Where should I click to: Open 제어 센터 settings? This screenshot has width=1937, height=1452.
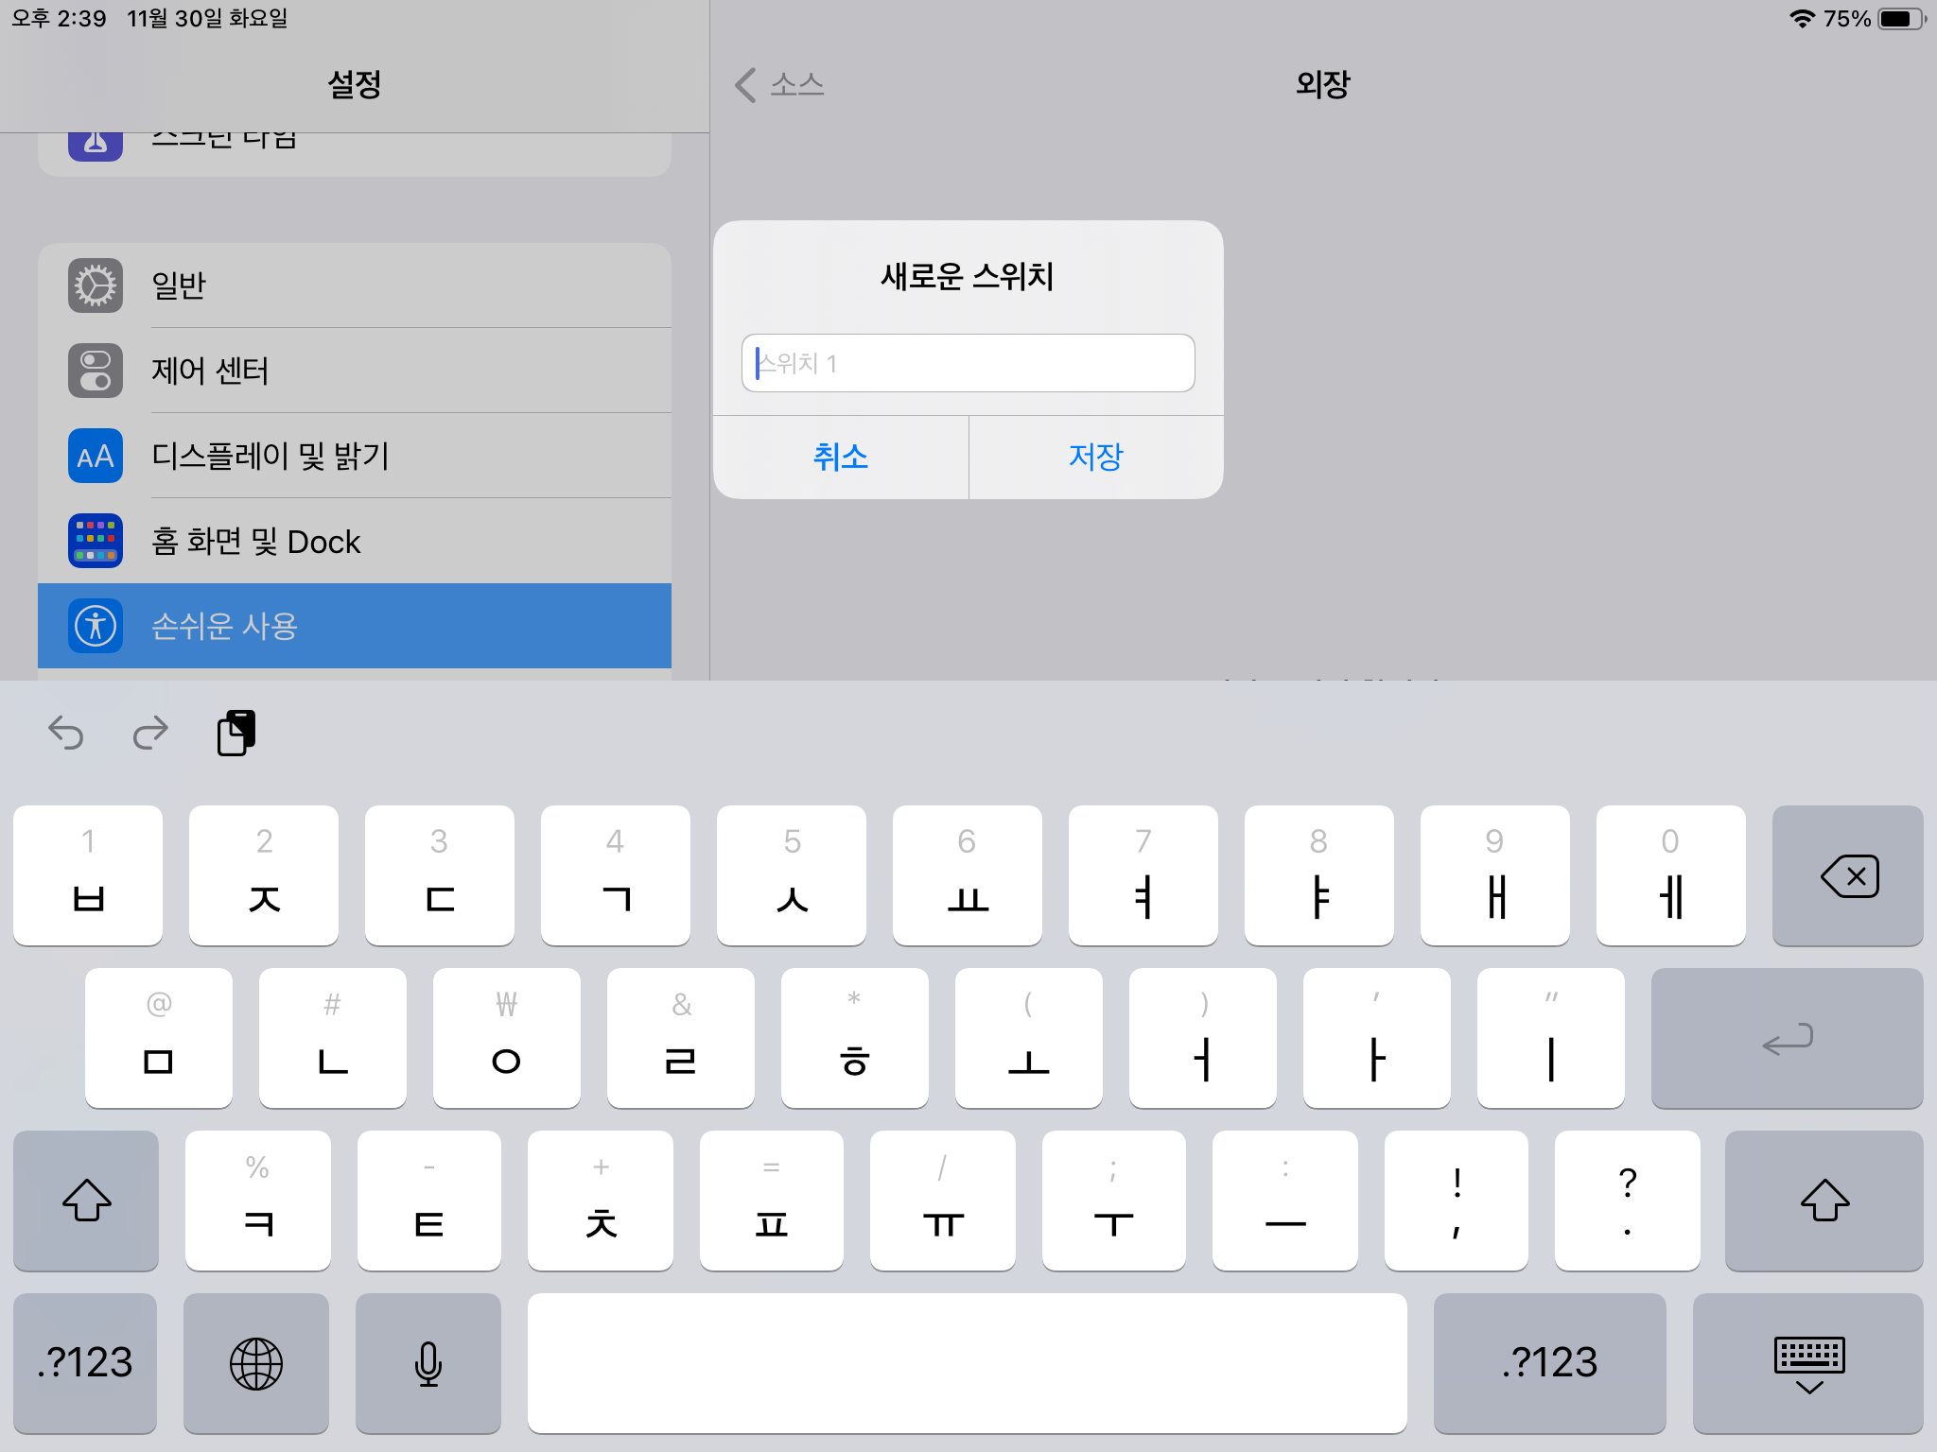pos(355,371)
